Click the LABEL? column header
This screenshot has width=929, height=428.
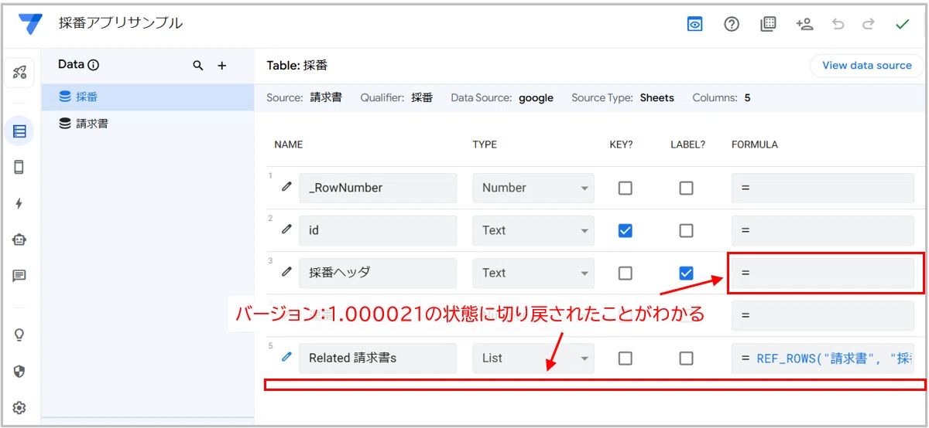[x=688, y=144]
